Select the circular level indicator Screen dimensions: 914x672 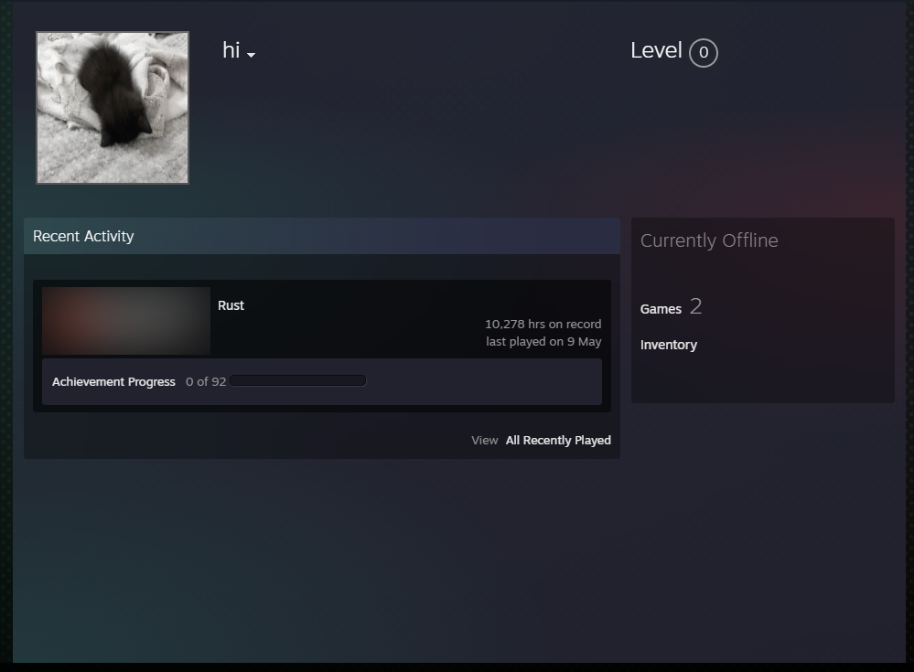[704, 53]
